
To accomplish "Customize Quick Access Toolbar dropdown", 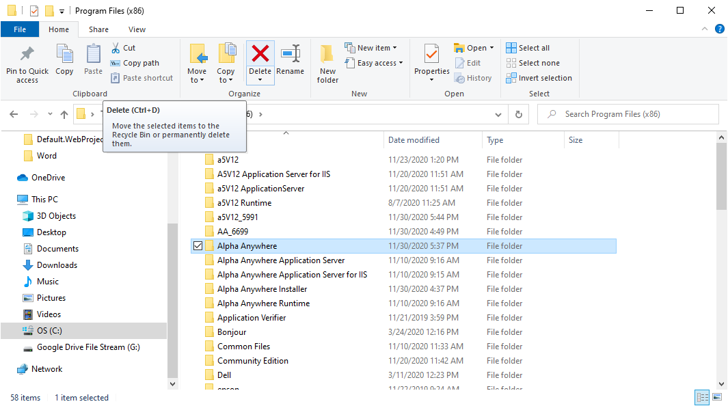I will (62, 11).
